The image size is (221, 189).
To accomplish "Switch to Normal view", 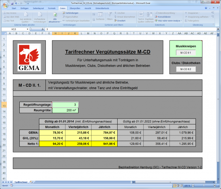I will point(174,185).
